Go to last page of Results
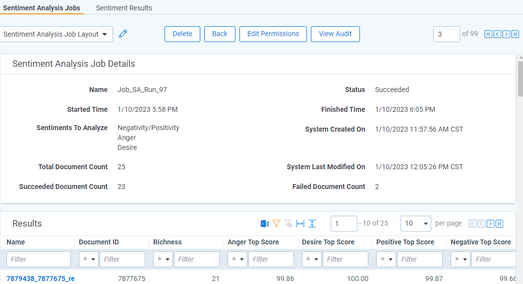The width and height of the screenshot is (523, 284). click(x=499, y=224)
